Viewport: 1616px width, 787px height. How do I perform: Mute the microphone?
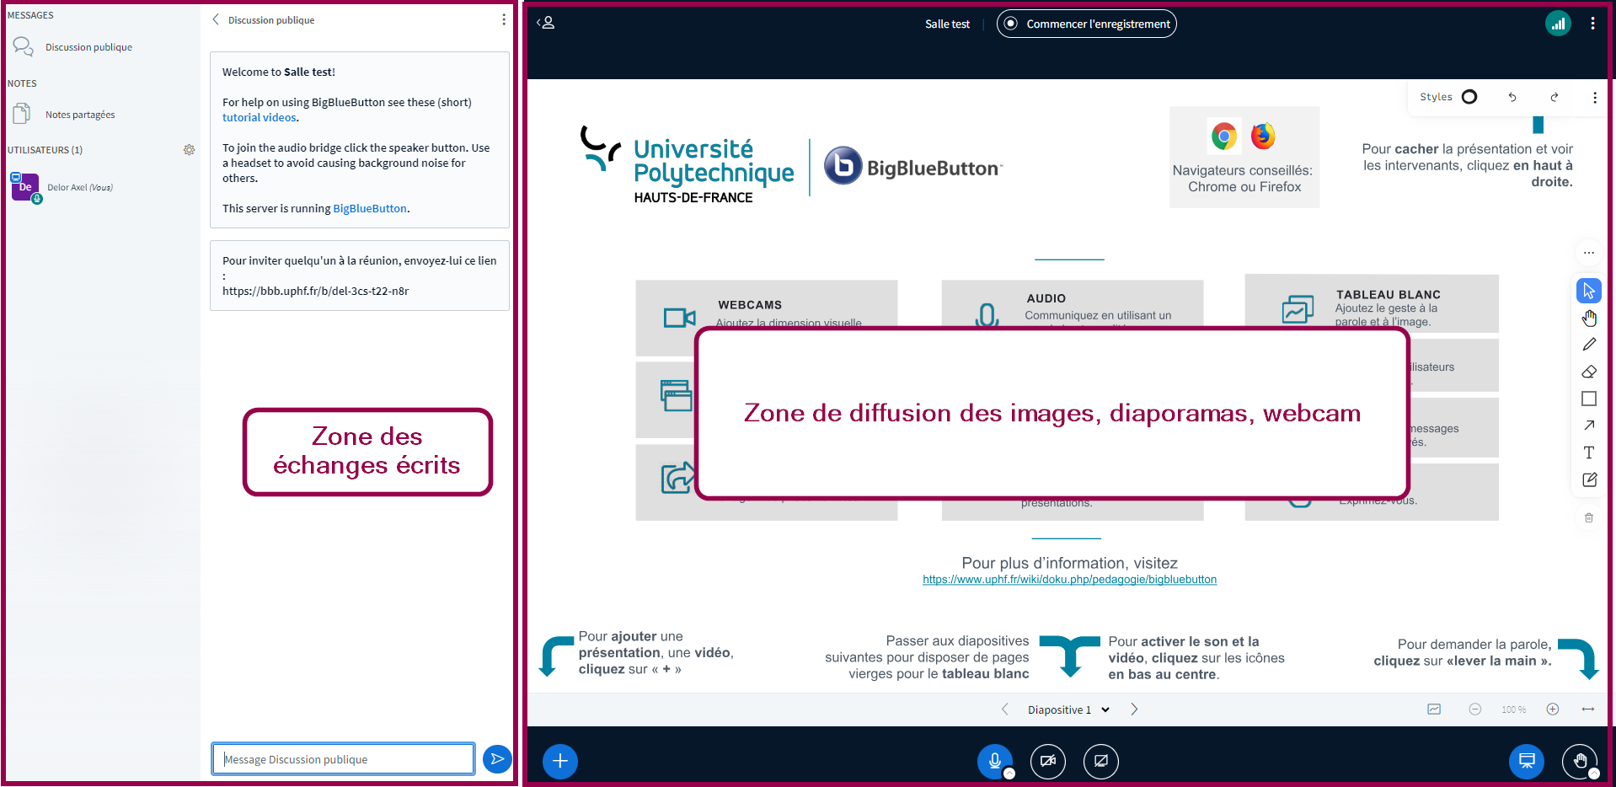[995, 762]
